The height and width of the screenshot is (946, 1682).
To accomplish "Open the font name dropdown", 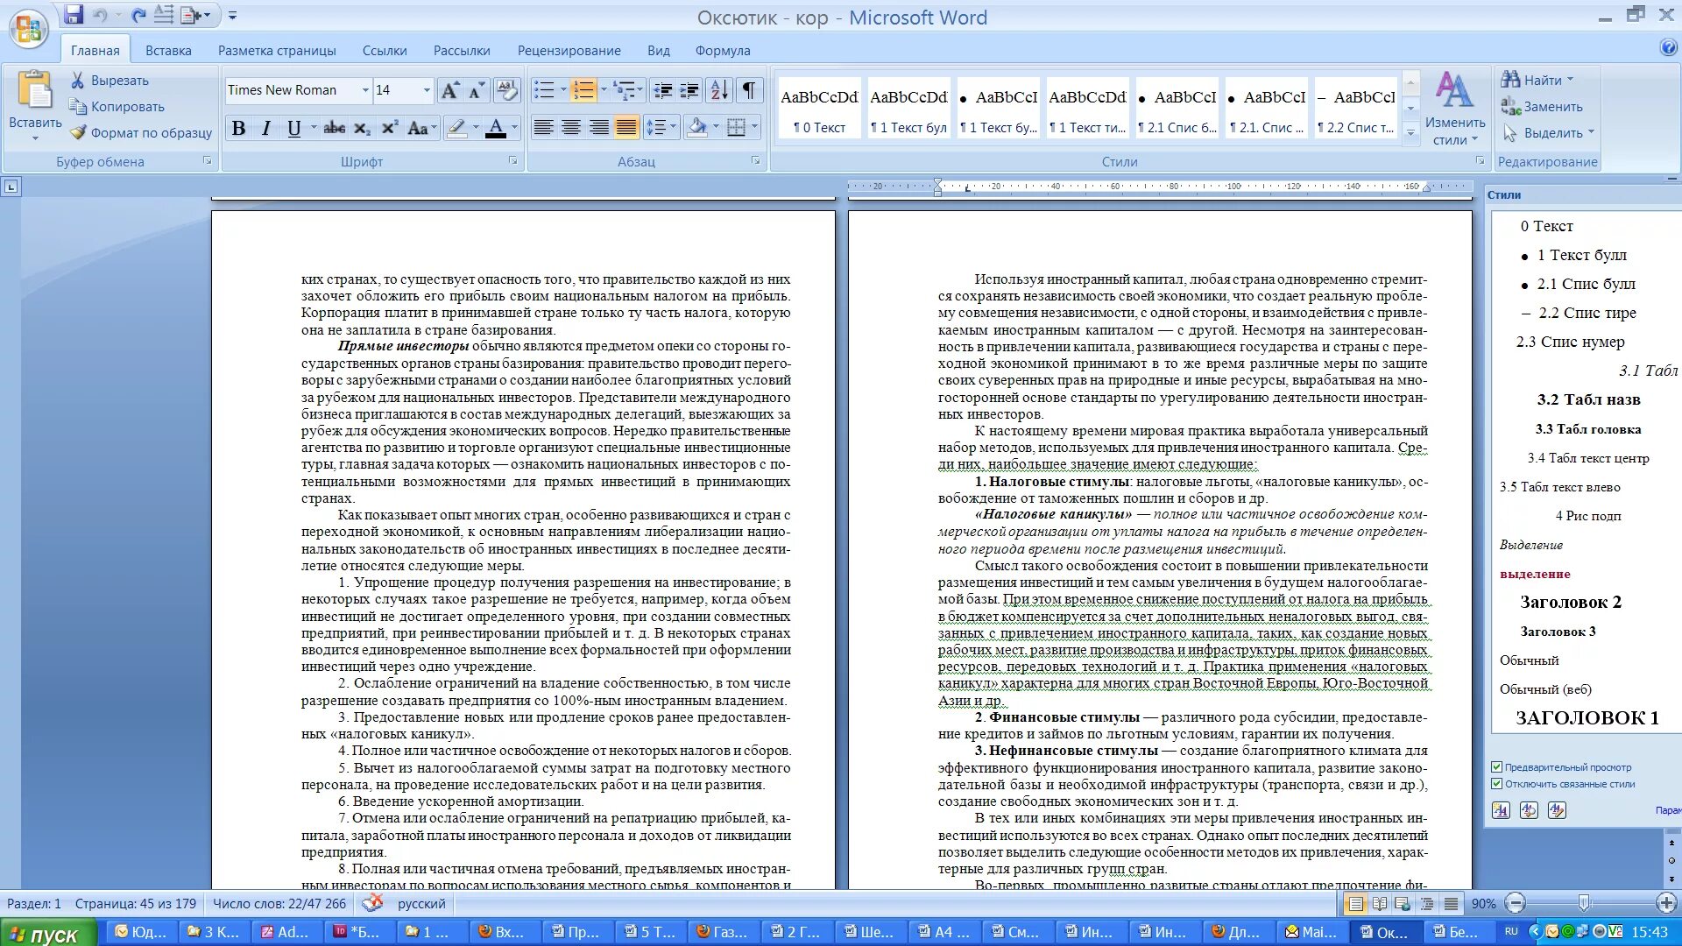I will coord(365,90).
